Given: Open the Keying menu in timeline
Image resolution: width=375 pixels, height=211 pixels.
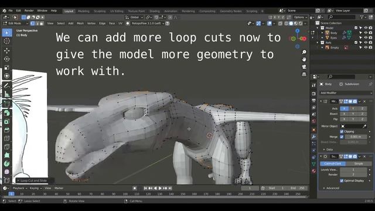Looking at the screenshot, I should coord(35,188).
